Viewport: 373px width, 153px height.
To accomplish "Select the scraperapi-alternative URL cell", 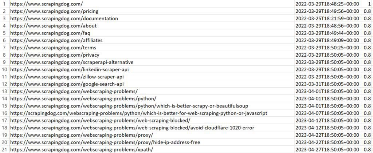I will coord(72,62).
